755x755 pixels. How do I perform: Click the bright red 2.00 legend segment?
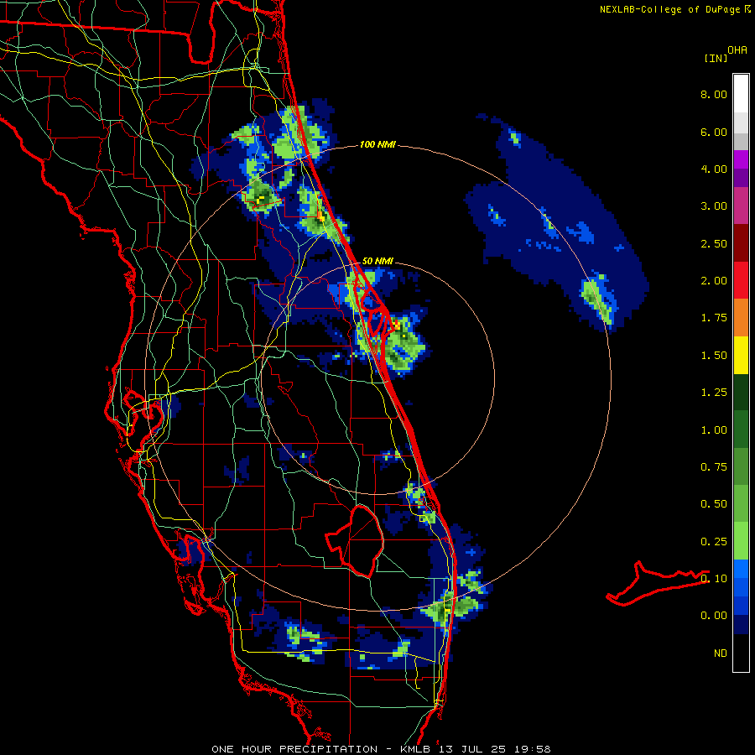tap(741, 280)
